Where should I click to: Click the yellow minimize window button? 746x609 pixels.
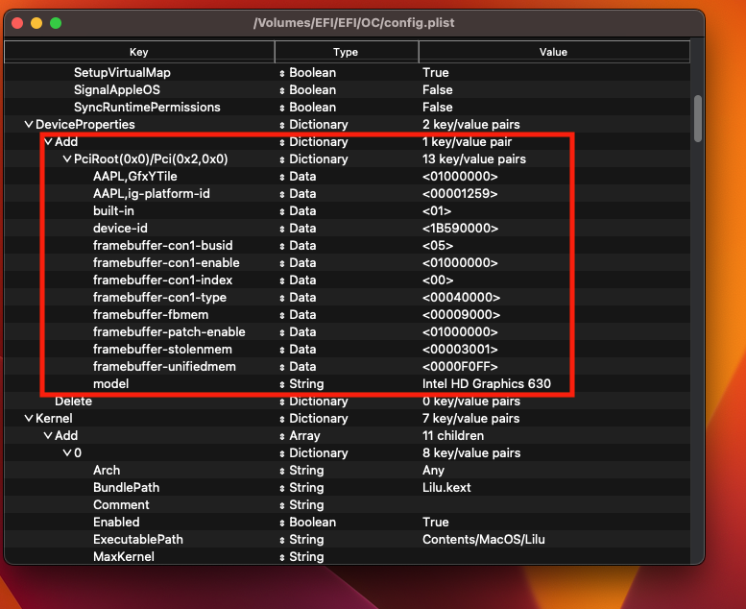36,23
